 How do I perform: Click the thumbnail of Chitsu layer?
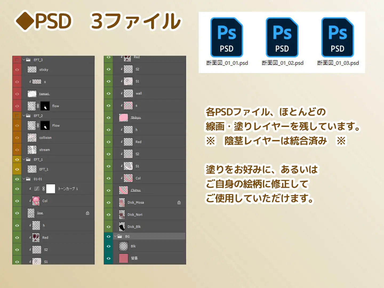coord(123,190)
